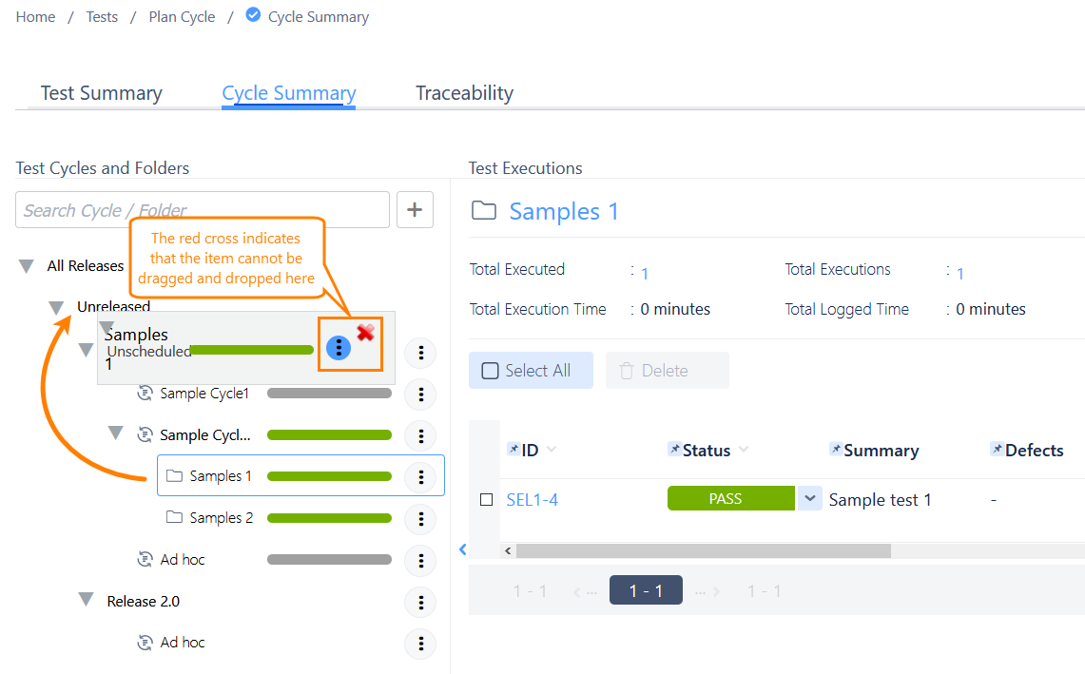
Task: Check the box for SEL1-4 row
Action: [487, 500]
